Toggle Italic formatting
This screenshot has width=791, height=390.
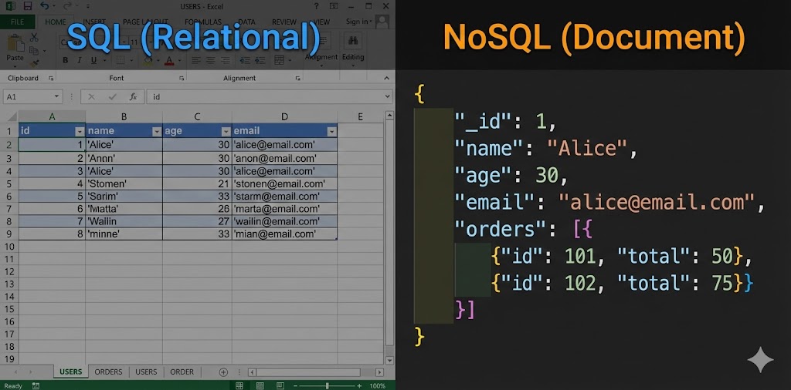80,60
